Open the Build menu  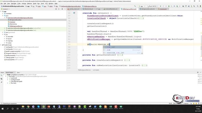pos(35,3)
